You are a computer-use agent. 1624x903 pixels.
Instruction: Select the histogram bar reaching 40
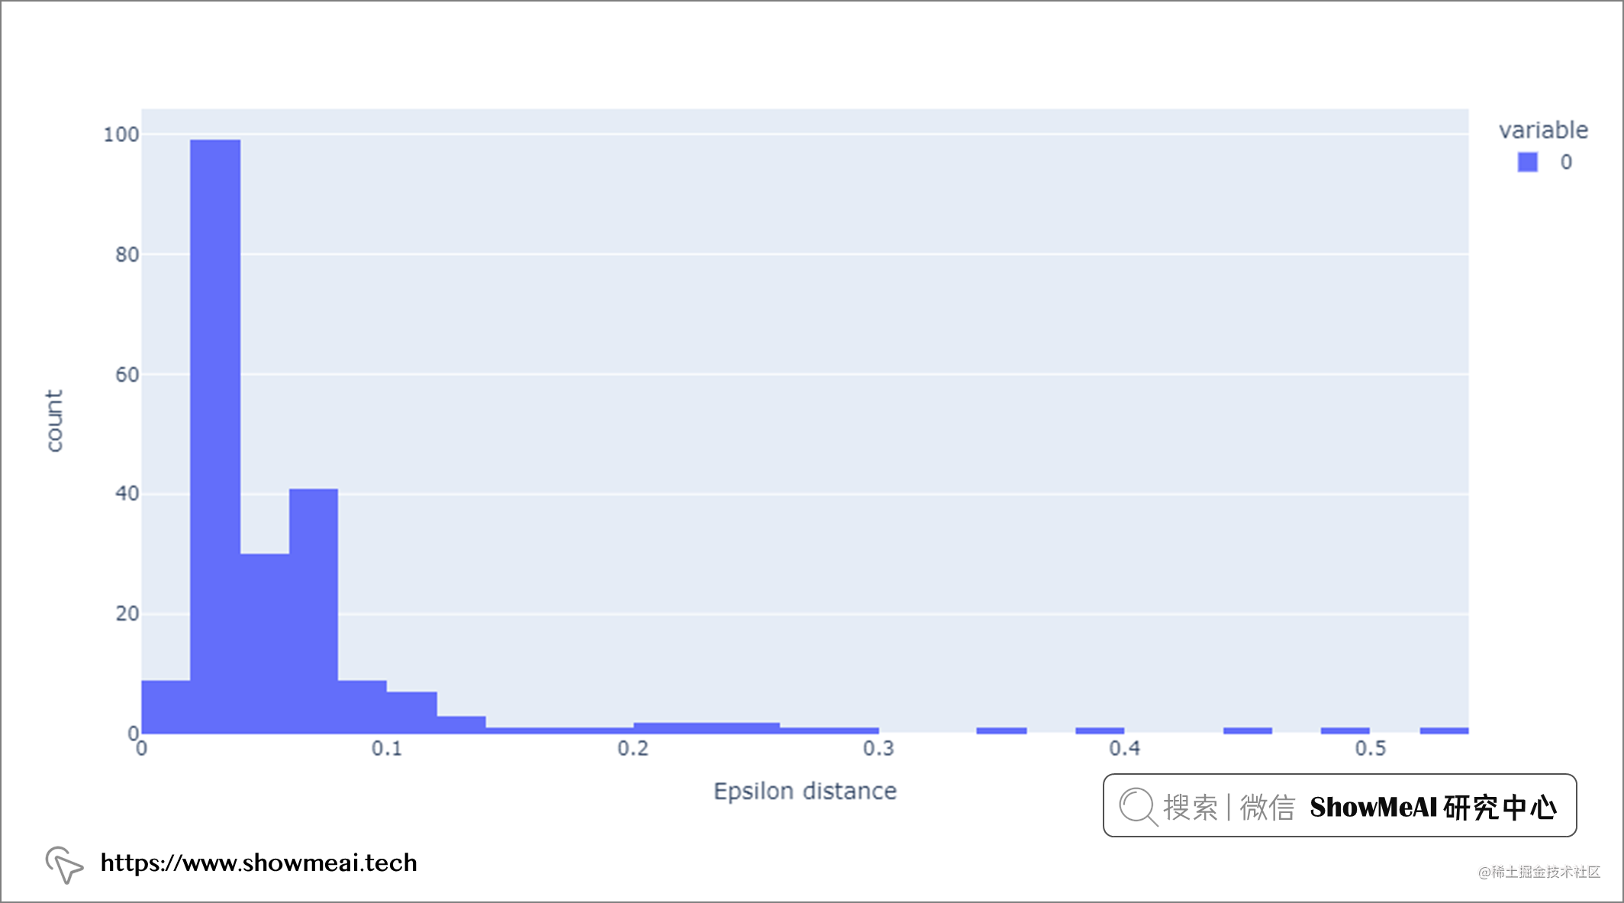click(314, 611)
